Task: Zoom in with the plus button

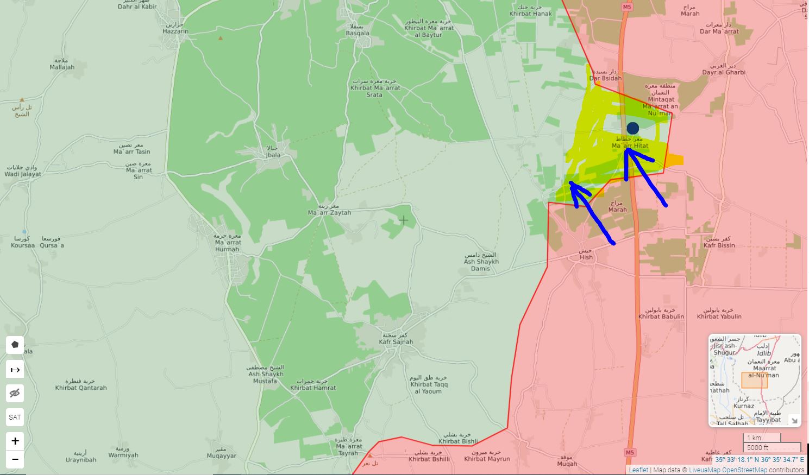Action: click(x=15, y=441)
